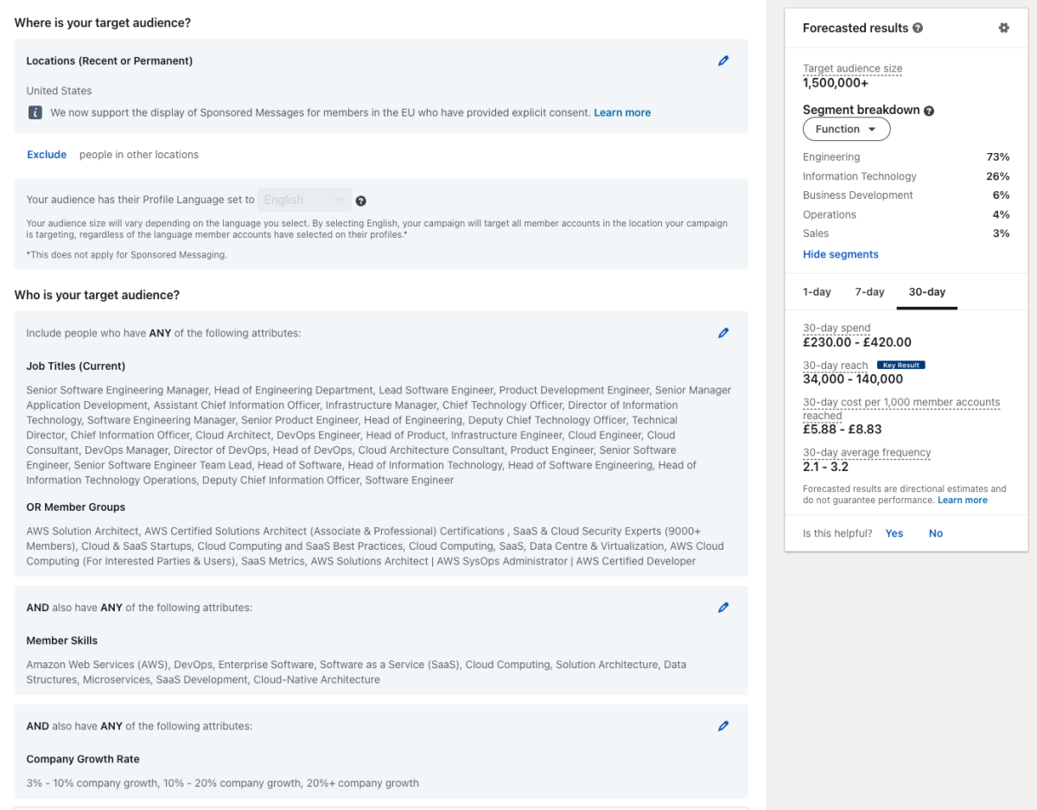The height and width of the screenshot is (810, 1037).
Task: Answer Yes to Is this helpful
Action: (x=894, y=533)
